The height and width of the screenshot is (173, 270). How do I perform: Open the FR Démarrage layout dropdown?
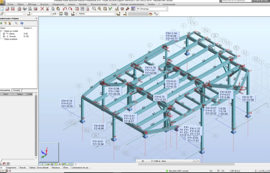(166, 9)
